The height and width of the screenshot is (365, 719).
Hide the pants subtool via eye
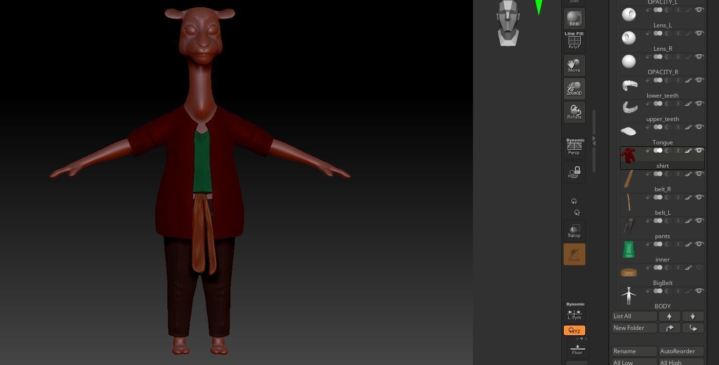click(699, 221)
